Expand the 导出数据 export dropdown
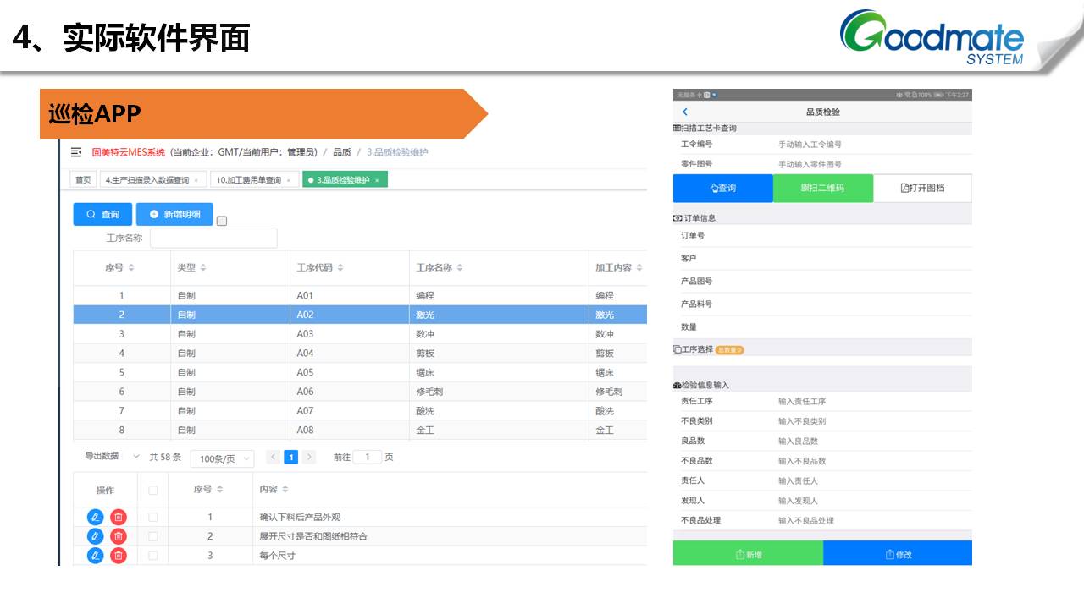 point(135,456)
